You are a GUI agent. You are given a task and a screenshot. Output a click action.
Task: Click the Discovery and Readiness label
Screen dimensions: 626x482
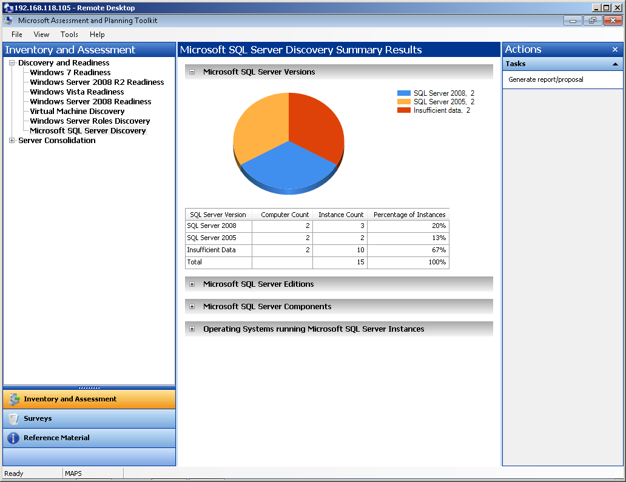64,62
